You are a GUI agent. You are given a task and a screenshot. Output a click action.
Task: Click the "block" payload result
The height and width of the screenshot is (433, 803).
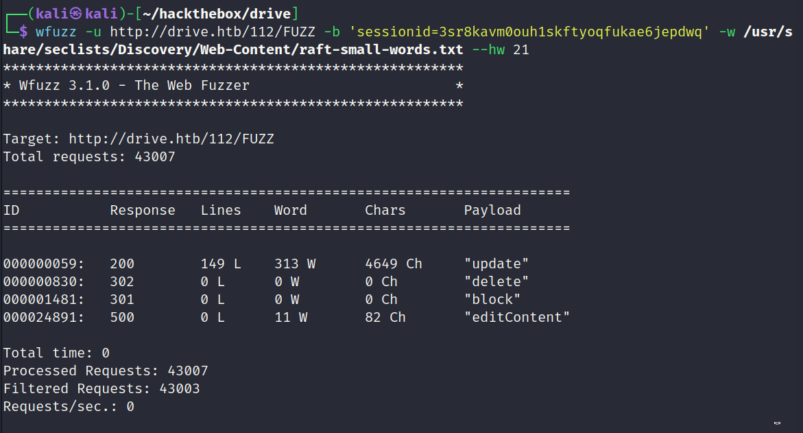[492, 300]
